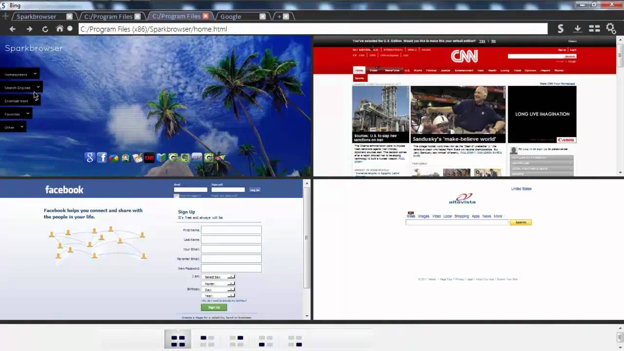Go back using the browser back arrow
624x351 pixels.
tap(13, 29)
